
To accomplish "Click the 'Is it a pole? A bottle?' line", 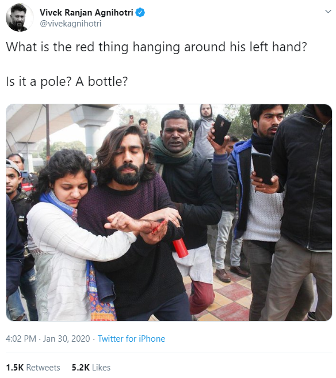I will click(67, 81).
